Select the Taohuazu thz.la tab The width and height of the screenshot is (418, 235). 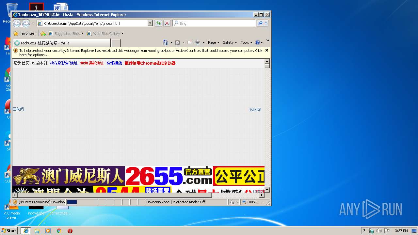point(62,43)
